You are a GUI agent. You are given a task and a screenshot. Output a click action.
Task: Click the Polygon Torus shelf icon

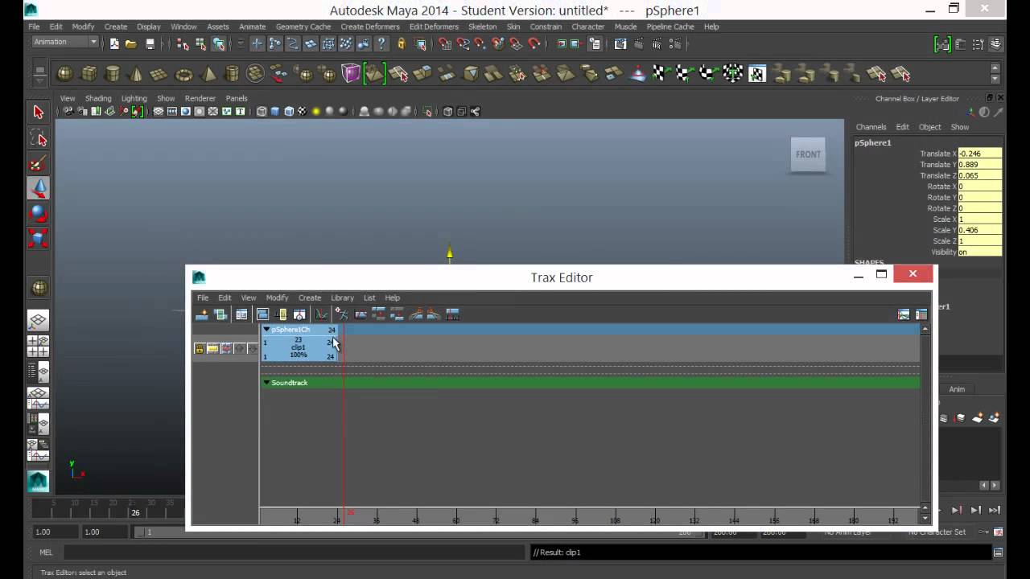pos(184,74)
